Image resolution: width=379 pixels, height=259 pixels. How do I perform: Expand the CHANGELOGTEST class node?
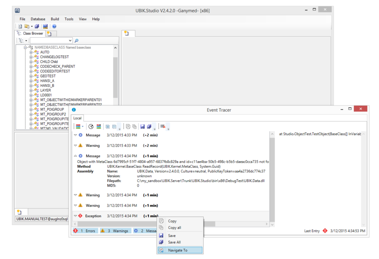click(x=31, y=57)
